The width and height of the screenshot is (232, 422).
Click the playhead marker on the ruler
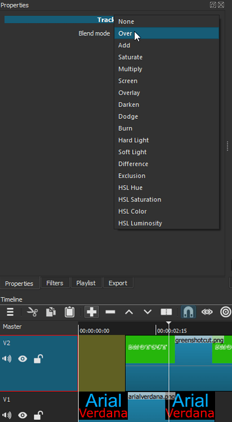(x=169, y=323)
